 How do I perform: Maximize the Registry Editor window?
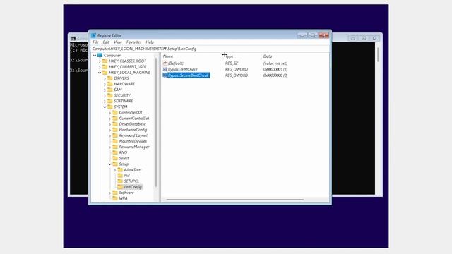point(313,35)
